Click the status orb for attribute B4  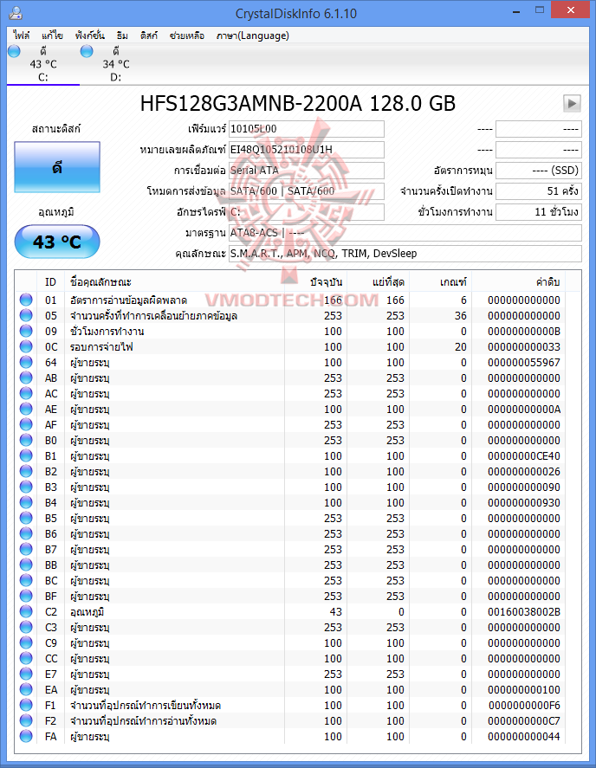[x=26, y=502]
